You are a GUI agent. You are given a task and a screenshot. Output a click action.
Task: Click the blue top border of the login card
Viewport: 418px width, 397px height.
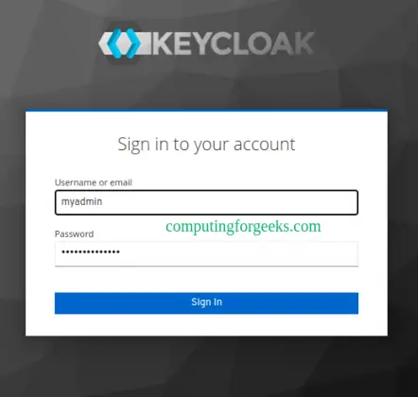pos(206,111)
